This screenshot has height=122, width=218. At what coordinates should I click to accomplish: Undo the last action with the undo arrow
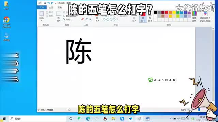tap(48, 3)
